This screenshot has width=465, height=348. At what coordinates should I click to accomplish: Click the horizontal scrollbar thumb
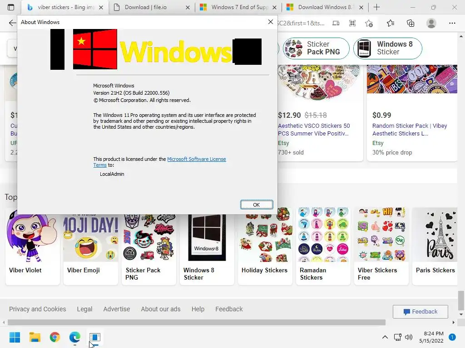pyautogui.click(x=197, y=322)
